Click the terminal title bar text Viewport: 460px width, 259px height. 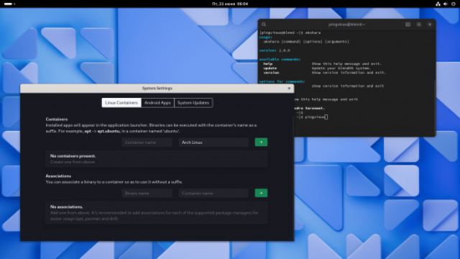tap(346, 24)
